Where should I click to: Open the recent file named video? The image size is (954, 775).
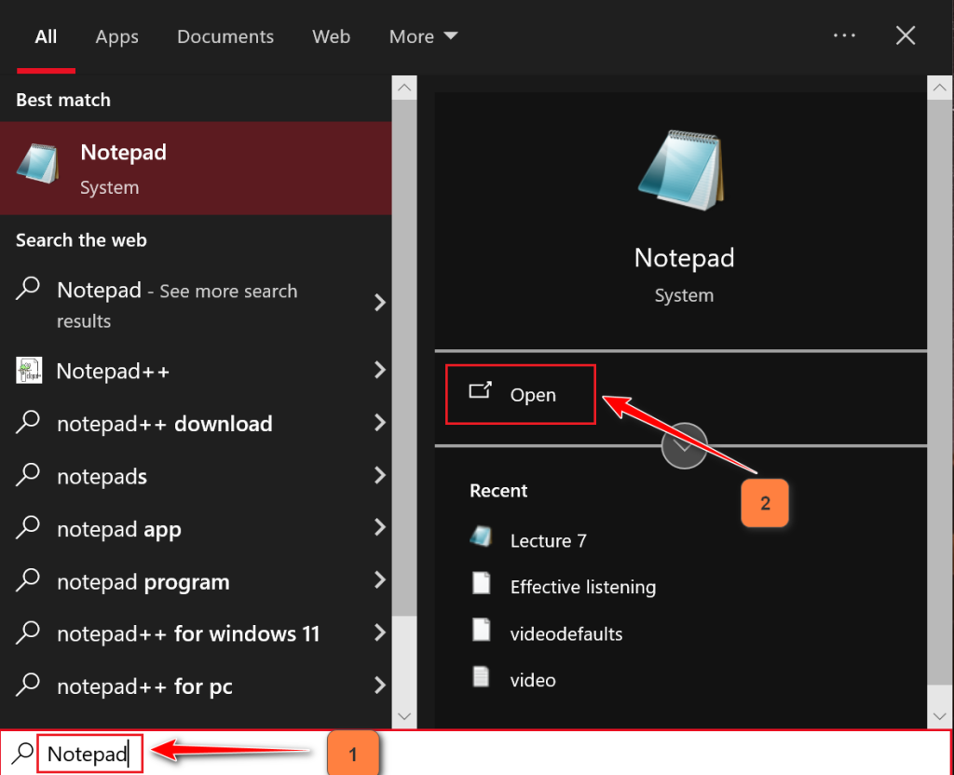coord(533,680)
